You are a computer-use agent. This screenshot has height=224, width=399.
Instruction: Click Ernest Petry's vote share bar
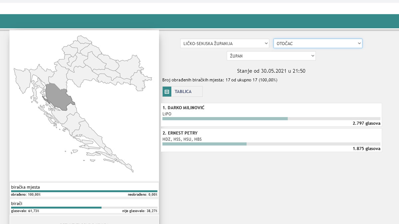click(x=204, y=144)
